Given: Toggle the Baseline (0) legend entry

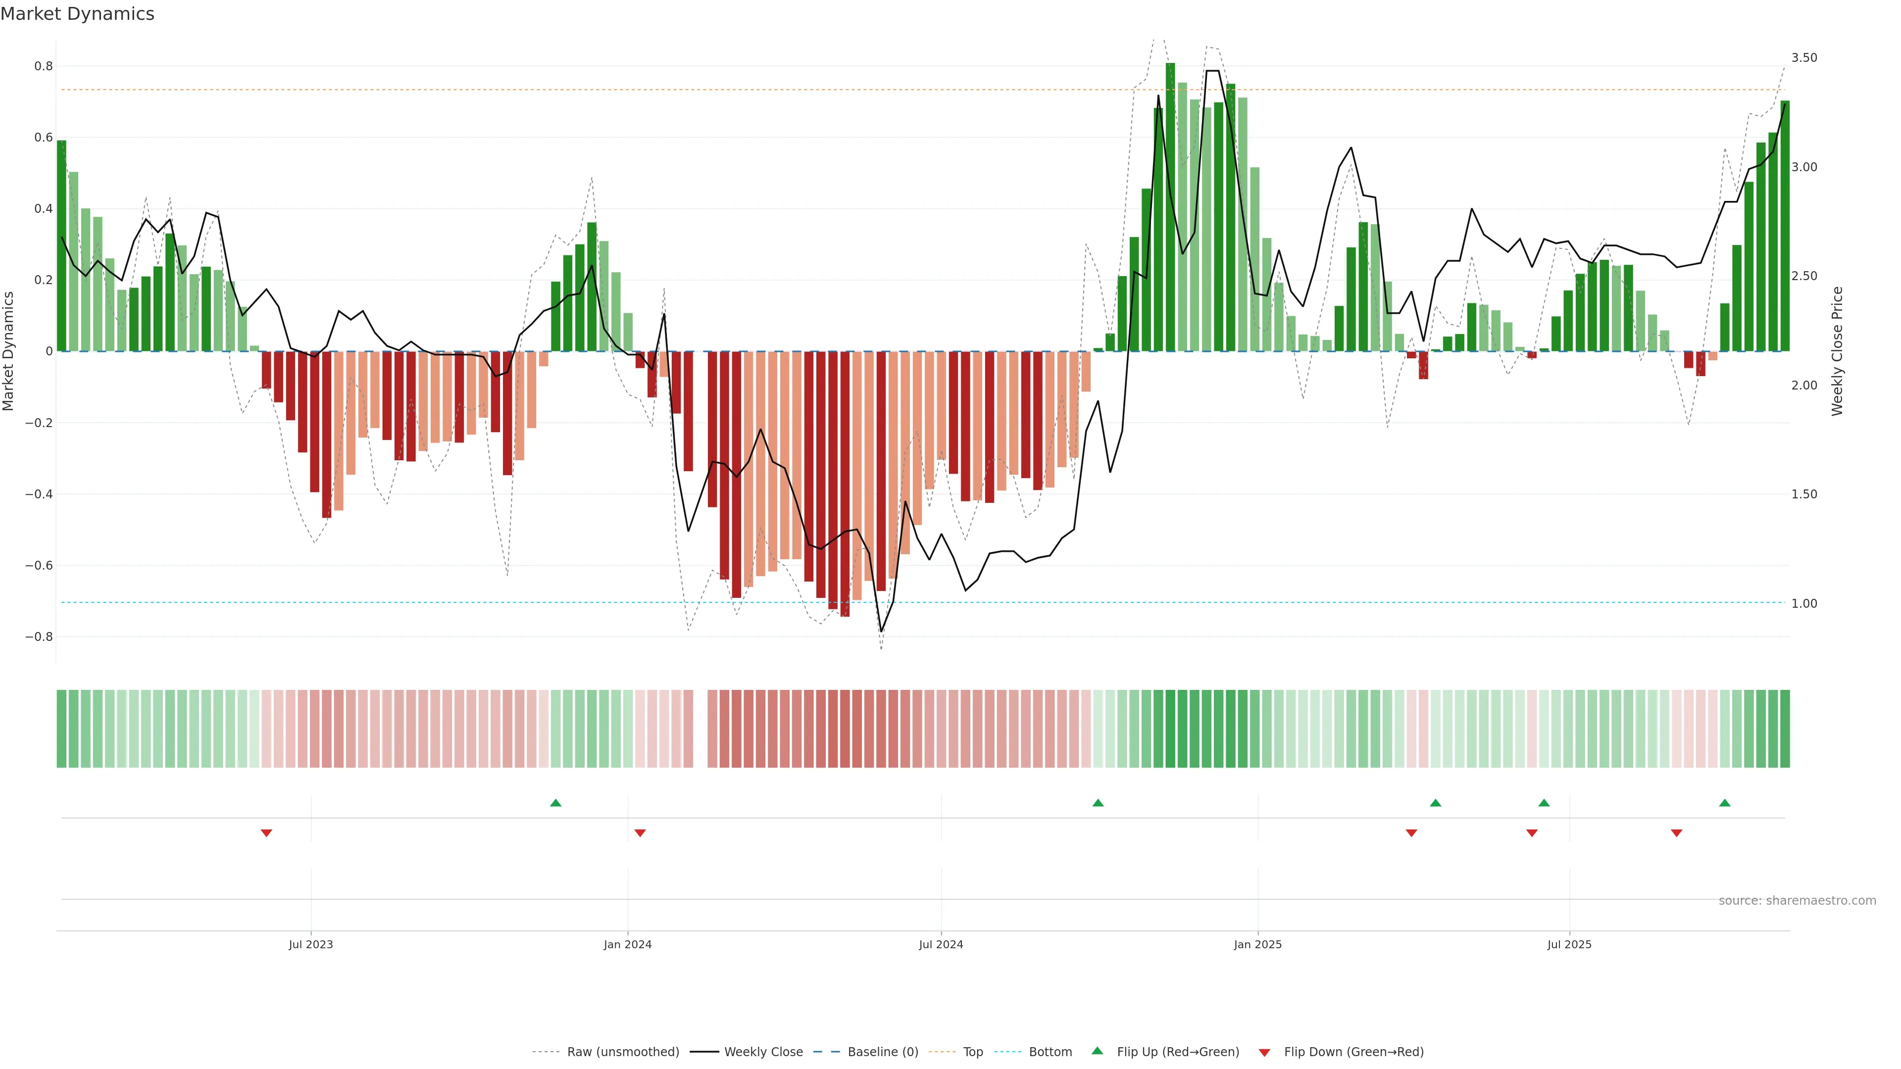Looking at the screenshot, I should [883, 1051].
